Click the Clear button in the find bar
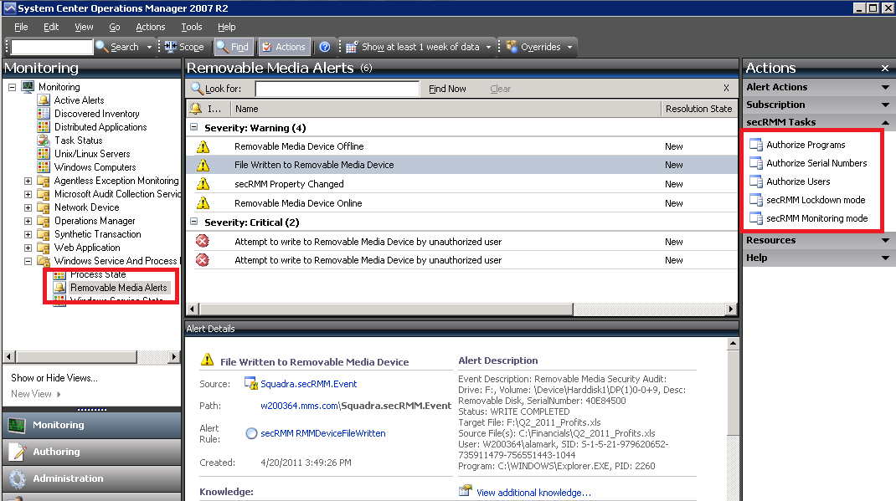Image resolution: width=896 pixels, height=501 pixels. [500, 89]
